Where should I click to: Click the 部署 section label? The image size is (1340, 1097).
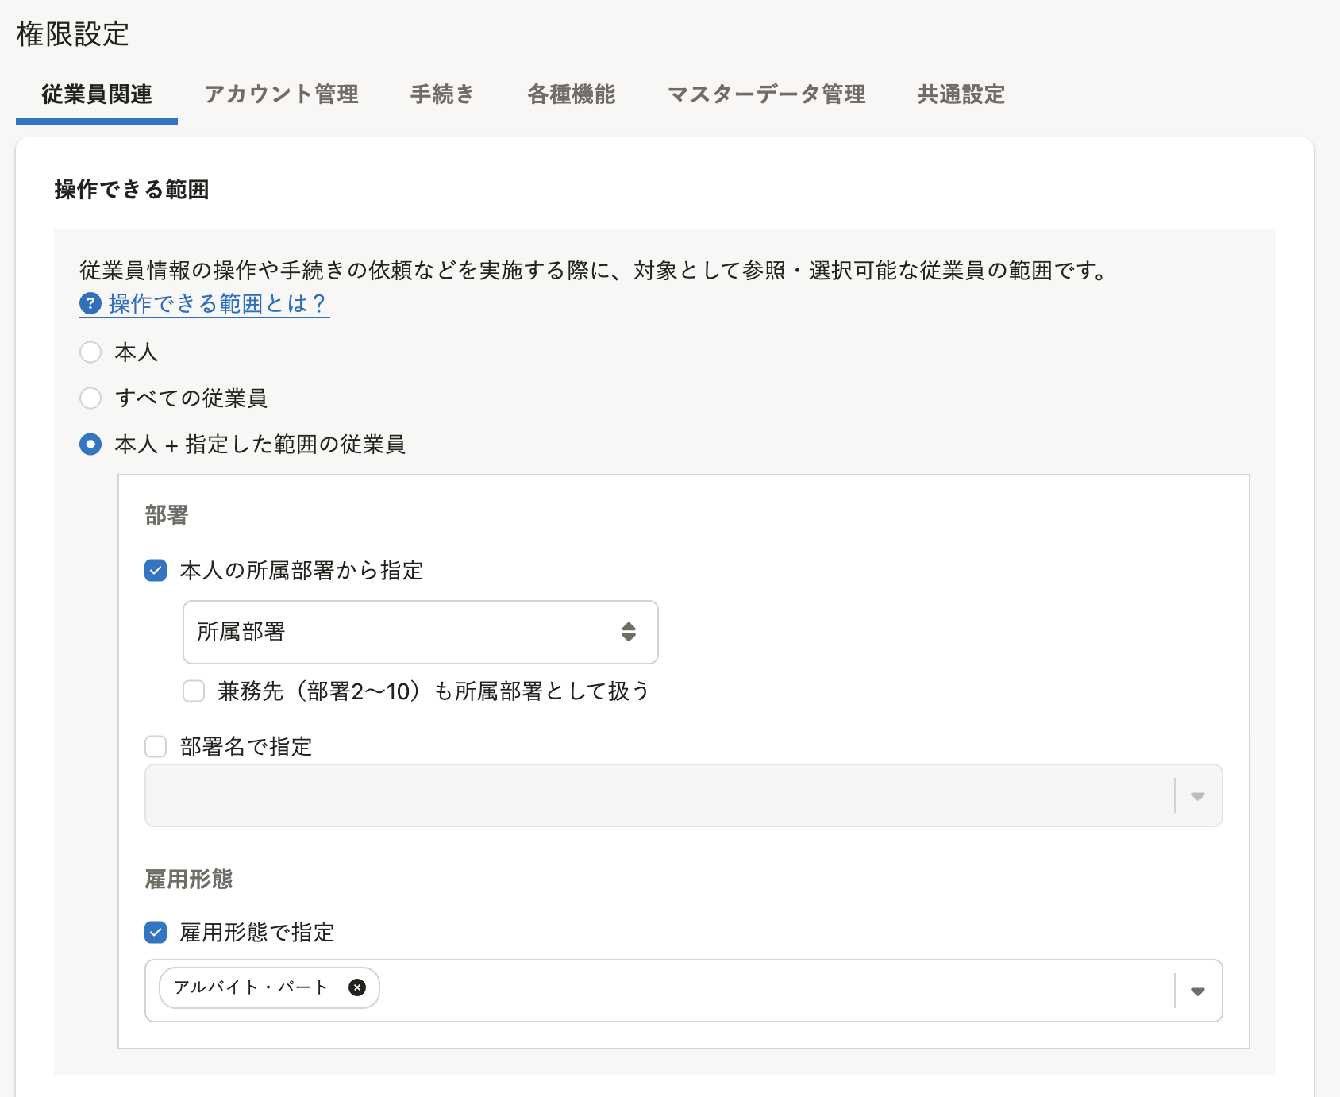[x=167, y=515]
